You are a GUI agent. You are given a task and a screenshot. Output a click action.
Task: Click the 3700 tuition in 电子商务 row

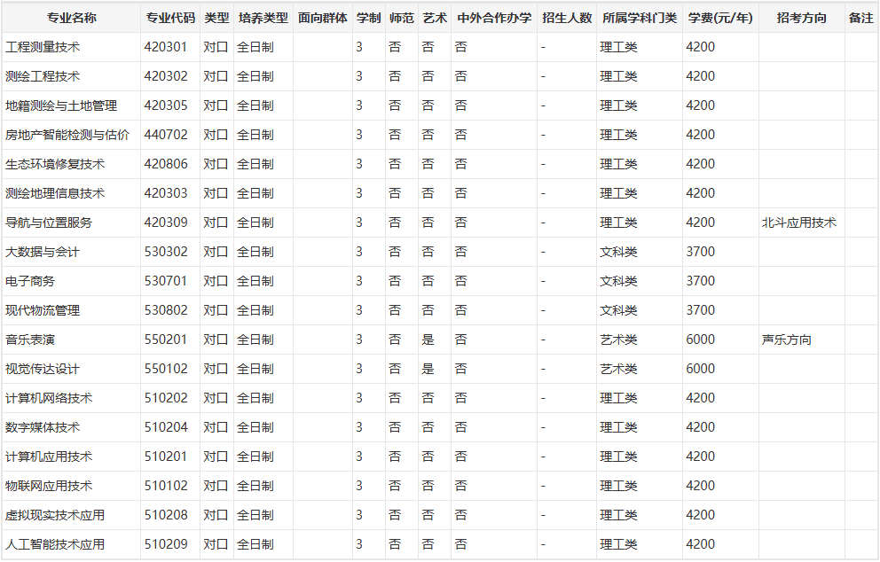(x=700, y=281)
